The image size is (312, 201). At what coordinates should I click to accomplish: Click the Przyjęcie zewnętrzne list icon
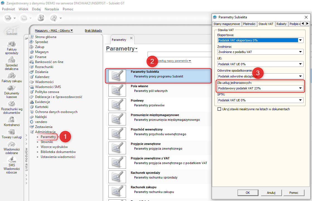point(117,148)
